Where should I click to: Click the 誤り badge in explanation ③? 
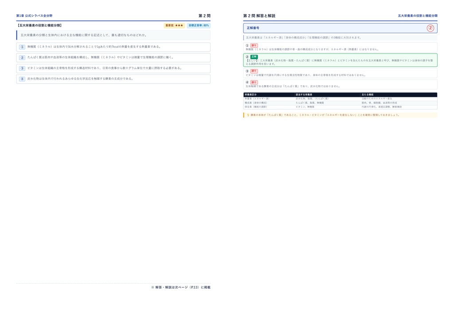pos(254,71)
